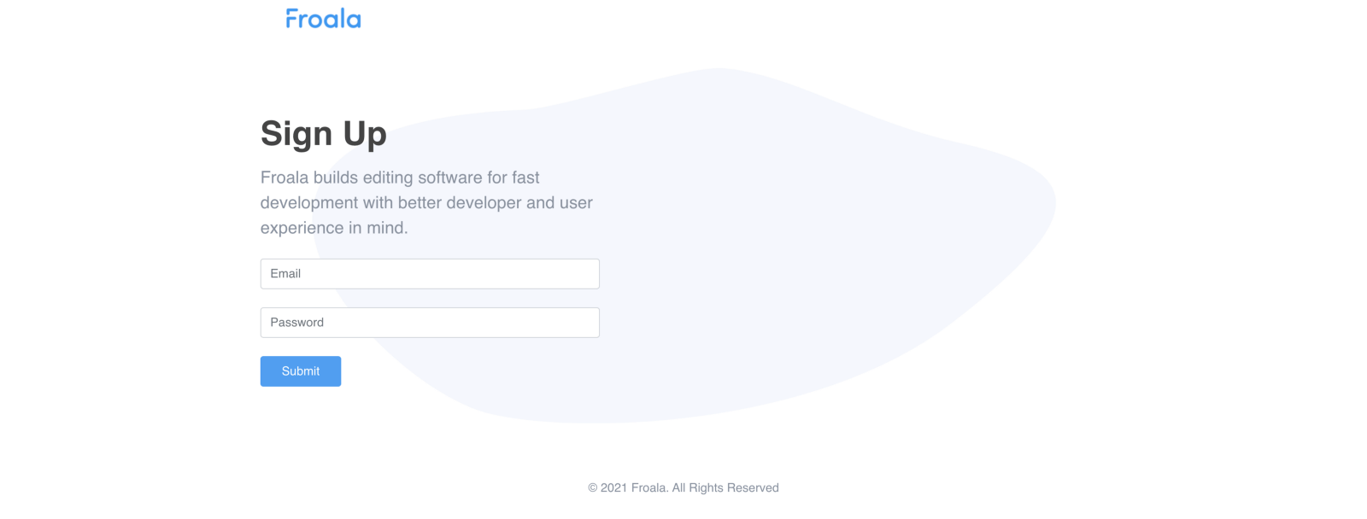This screenshot has height=519, width=1367.
Task: Click the "Email" placeholder label
Action: (285, 274)
